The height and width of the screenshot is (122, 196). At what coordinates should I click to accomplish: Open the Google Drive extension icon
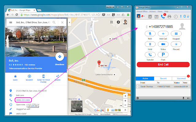[123, 15]
